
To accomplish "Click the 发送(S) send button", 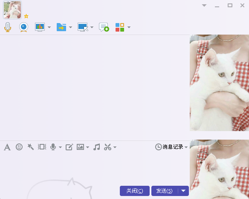I will pos(165,191).
